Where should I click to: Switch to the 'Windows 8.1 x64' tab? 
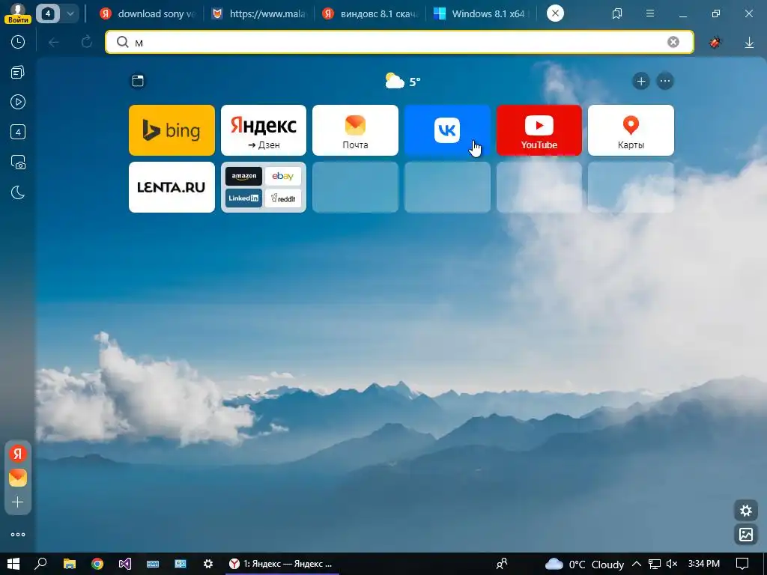tap(482, 13)
